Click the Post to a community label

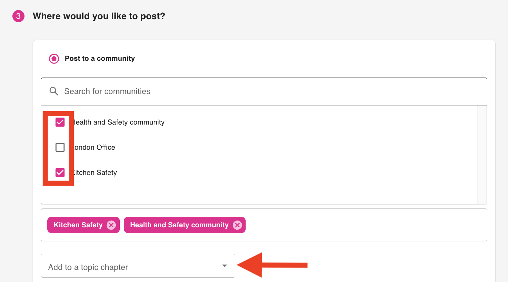coord(100,58)
